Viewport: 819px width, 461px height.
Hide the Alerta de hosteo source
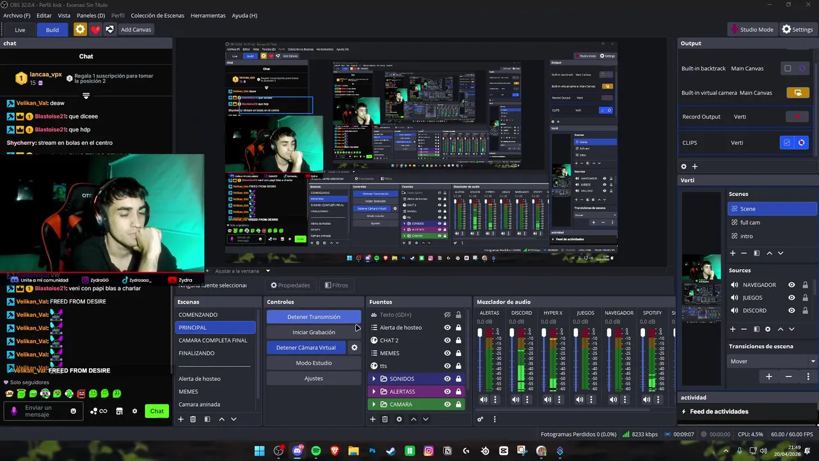click(447, 328)
